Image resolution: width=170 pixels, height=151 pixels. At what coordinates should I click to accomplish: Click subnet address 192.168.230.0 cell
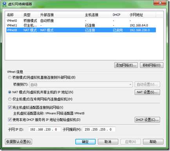pyautogui.click(x=139, y=30)
